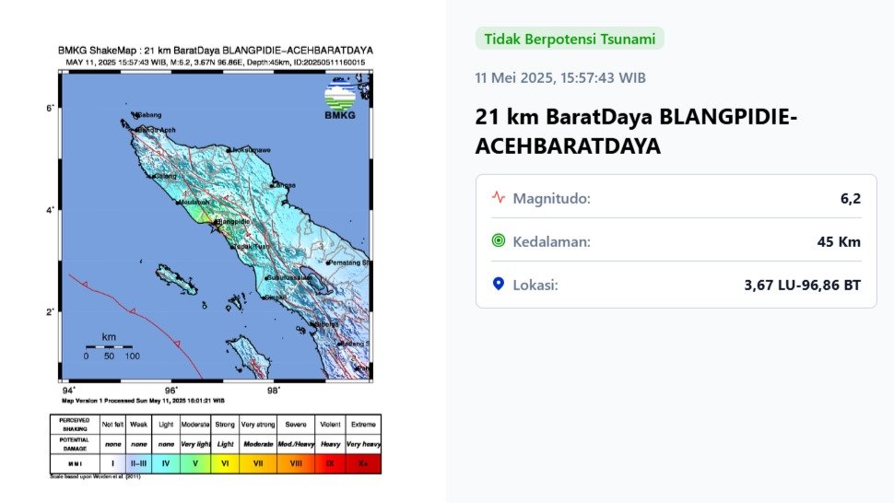
Task: Click the Extreme legend cell
Action: pos(363,425)
